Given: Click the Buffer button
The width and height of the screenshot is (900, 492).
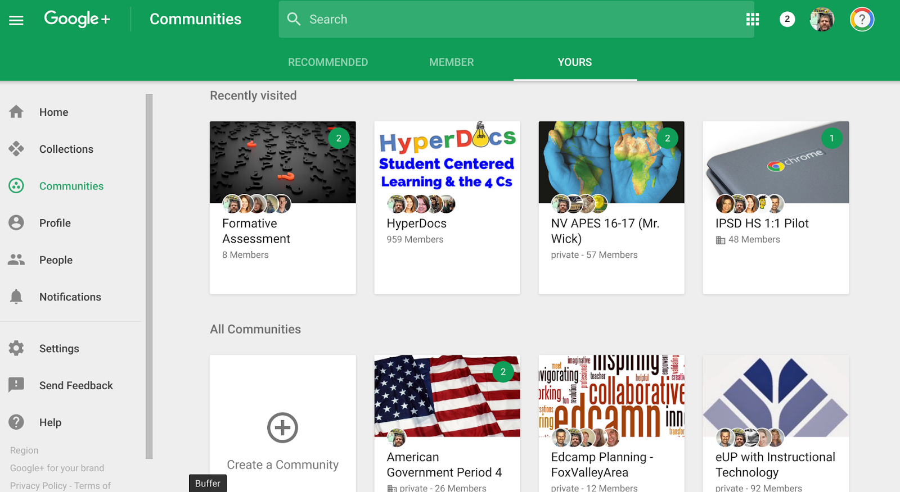Looking at the screenshot, I should [x=208, y=484].
